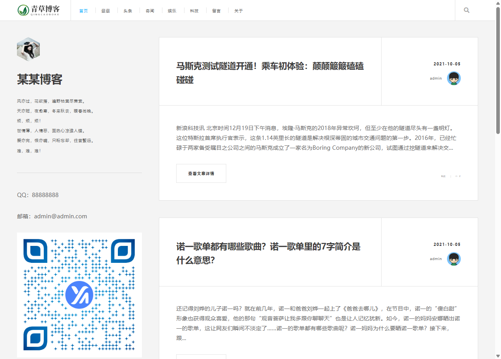The image size is (501, 359).
Task: Go to the 留言 page
Action: (216, 11)
